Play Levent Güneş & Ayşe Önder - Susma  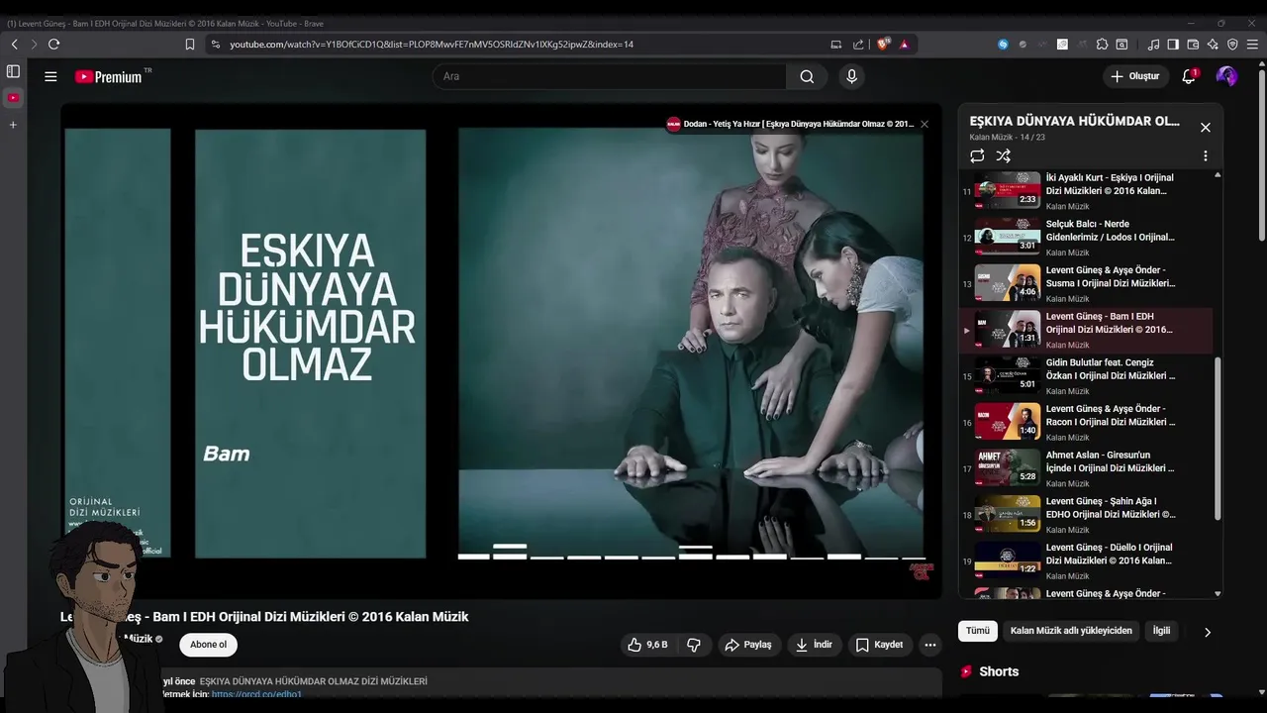[x=1086, y=283]
